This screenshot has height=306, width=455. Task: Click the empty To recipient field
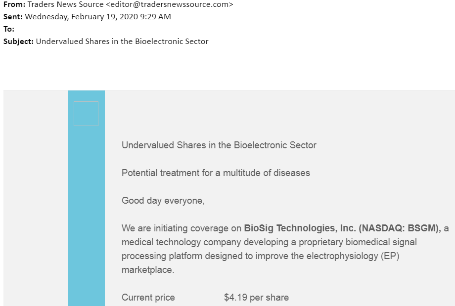tap(87, 29)
